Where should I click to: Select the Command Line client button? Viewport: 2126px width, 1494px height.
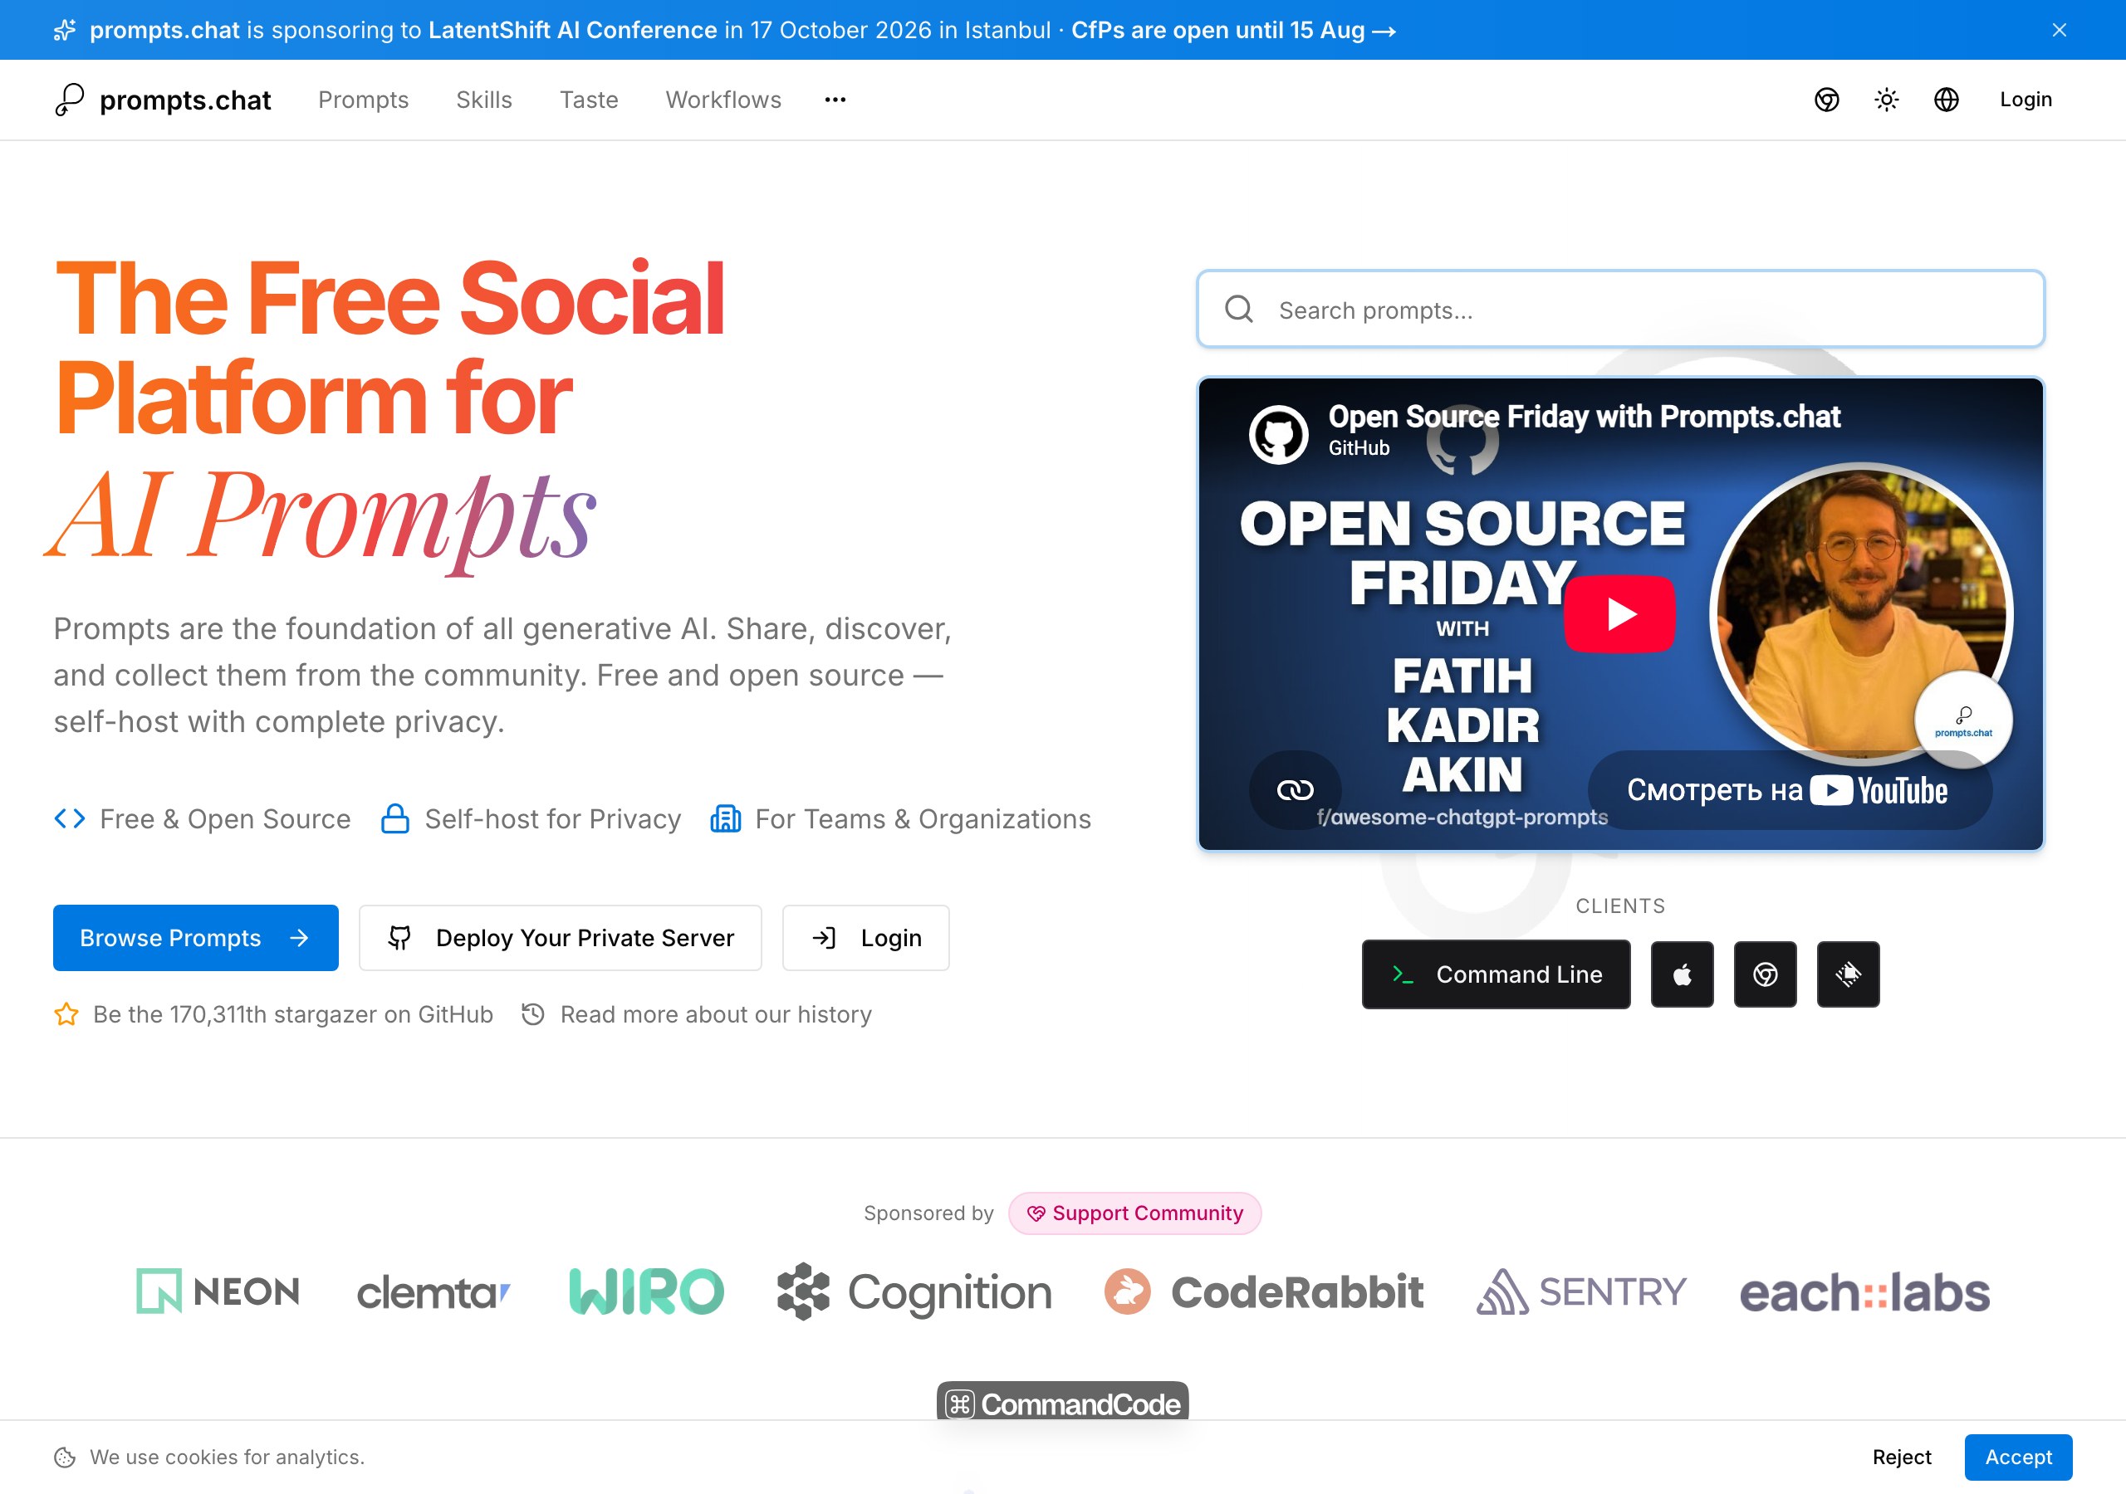click(x=1496, y=974)
